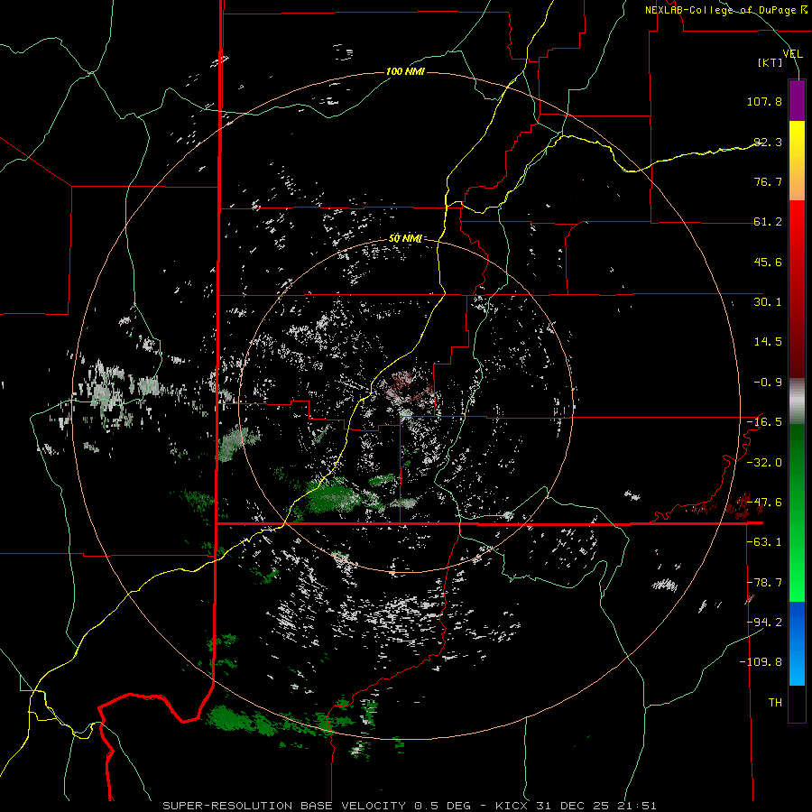
Task: Pick the yellow-orange segment of the color bar
Action: [x=797, y=161]
